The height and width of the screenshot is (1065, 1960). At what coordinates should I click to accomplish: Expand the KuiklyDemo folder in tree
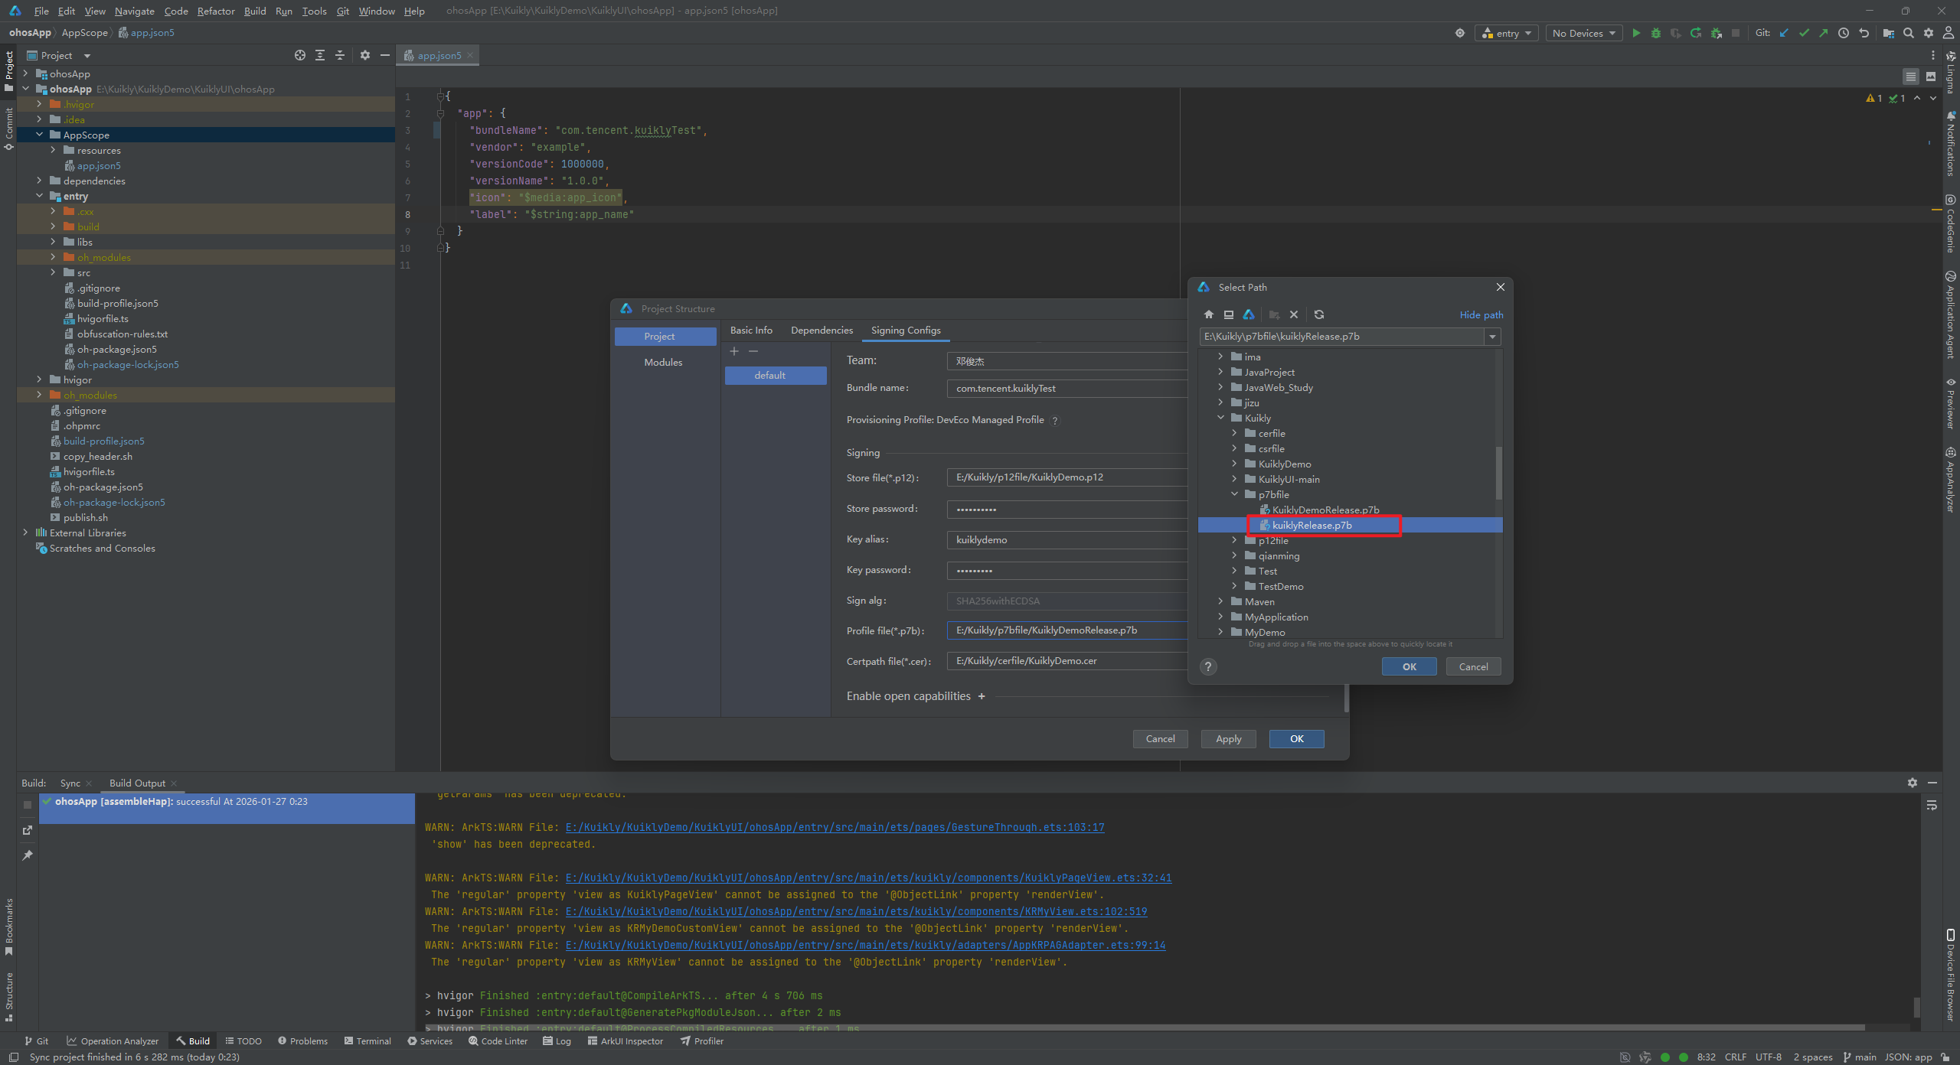point(1234,464)
